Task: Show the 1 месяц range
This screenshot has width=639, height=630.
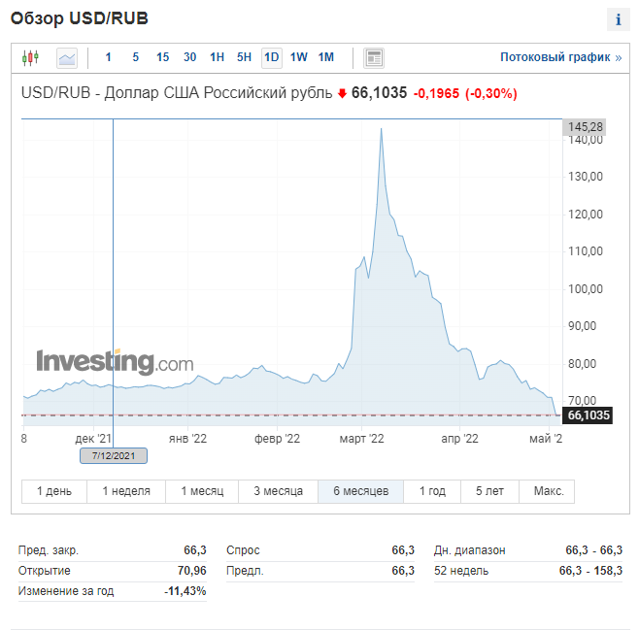Action: pyautogui.click(x=202, y=491)
